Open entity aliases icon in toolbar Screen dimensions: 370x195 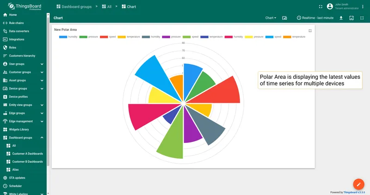284,18
